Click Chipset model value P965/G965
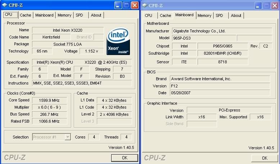This screenshot has height=164, width=280. (223, 46)
